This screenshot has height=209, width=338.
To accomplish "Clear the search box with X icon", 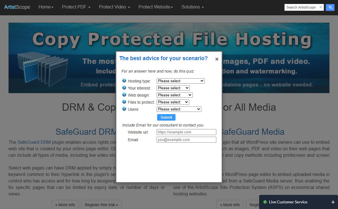I will pos(321,7).
